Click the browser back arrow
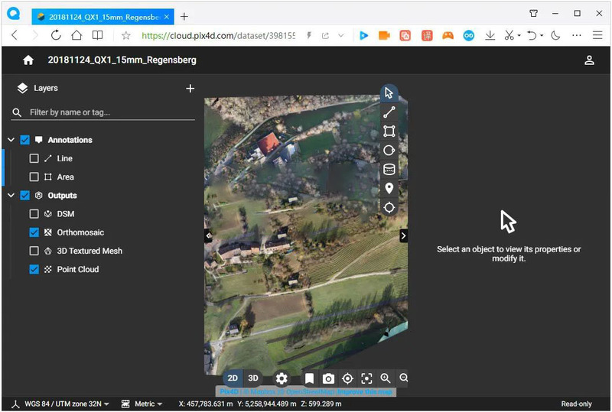 (x=15, y=35)
